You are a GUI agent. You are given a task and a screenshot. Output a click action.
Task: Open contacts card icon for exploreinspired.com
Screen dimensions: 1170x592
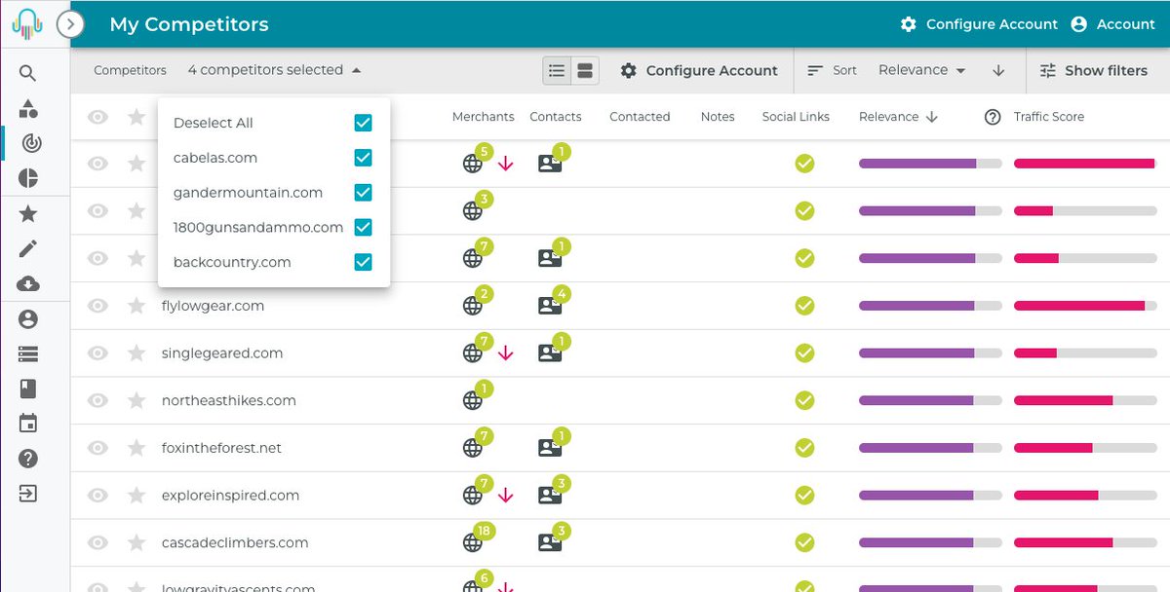coord(550,495)
